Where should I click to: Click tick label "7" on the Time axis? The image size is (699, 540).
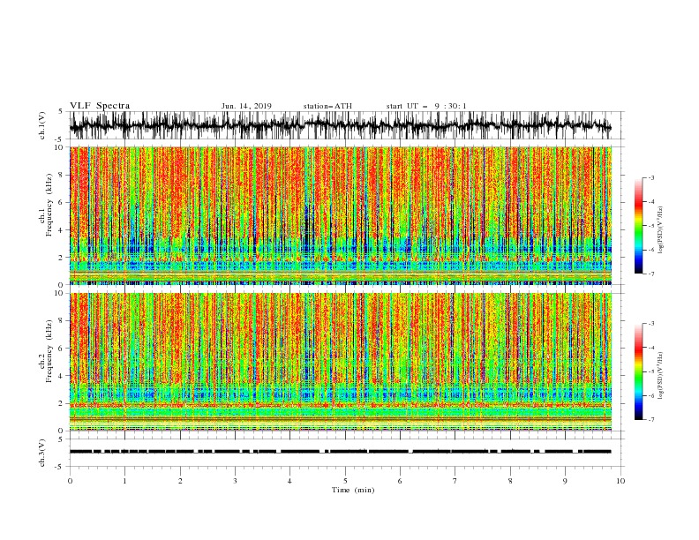click(455, 481)
